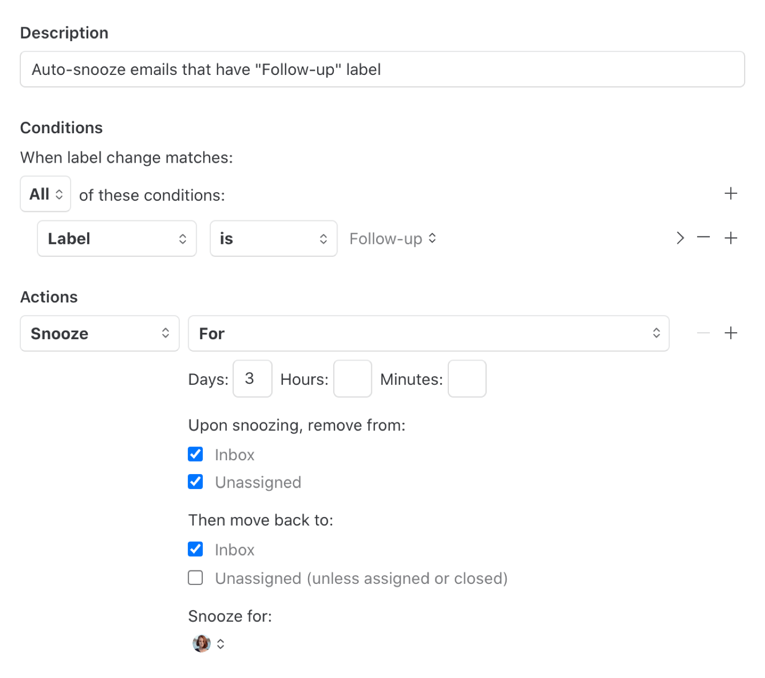Click the minus icon in Snooze action row
This screenshot has width=765, height=678.
coord(703,333)
